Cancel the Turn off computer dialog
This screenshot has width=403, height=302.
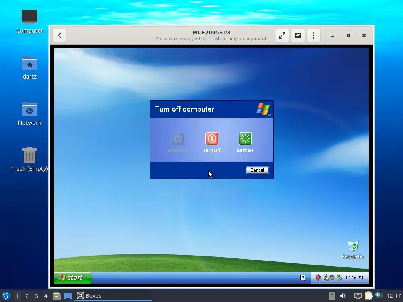point(257,170)
